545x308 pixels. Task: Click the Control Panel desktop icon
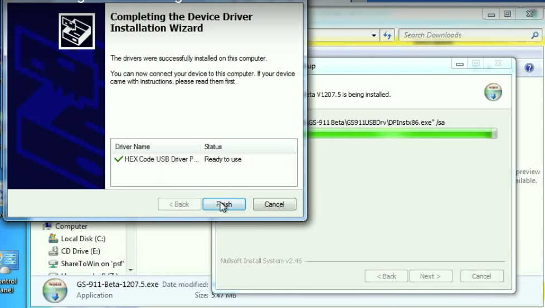[8, 272]
